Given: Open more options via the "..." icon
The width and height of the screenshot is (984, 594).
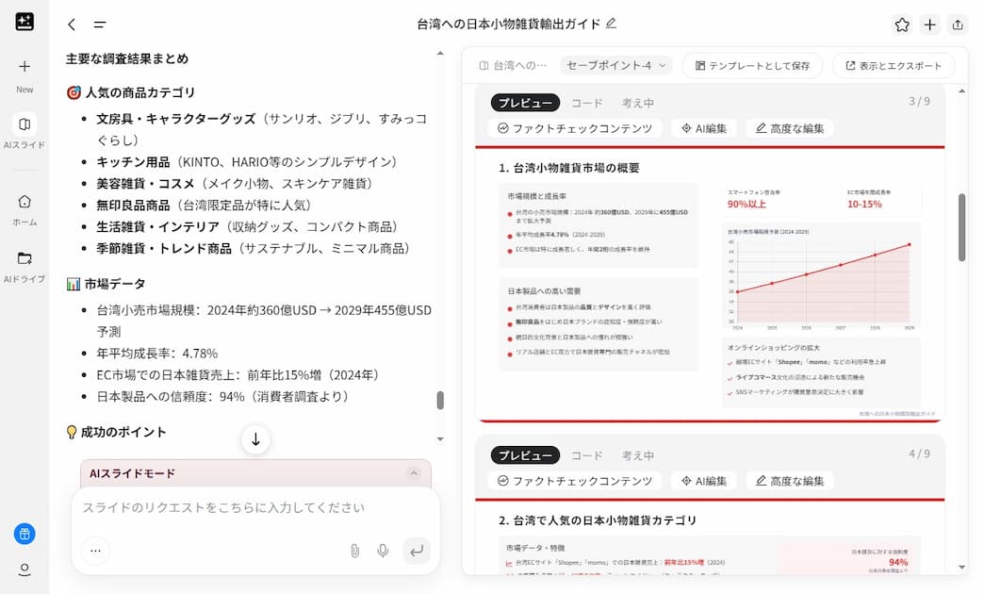Looking at the screenshot, I should [95, 550].
